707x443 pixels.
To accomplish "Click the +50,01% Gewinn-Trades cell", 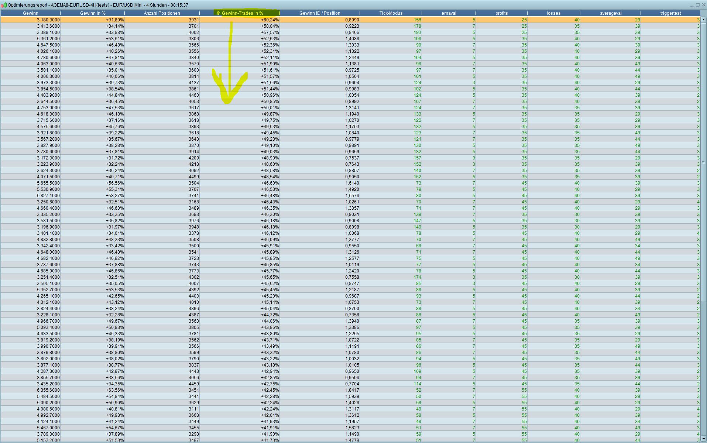I will click(240, 108).
